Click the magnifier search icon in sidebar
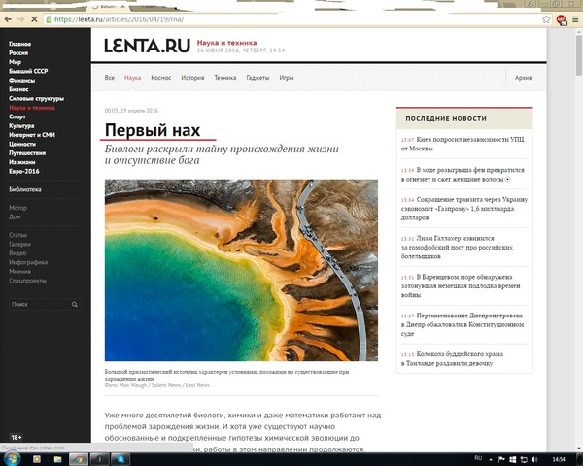This screenshot has width=583, height=466. pyautogui.click(x=75, y=304)
